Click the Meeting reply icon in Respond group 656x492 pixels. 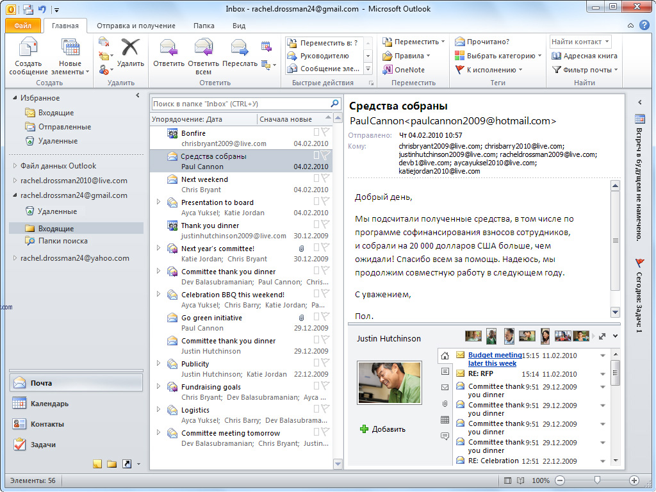(x=266, y=46)
